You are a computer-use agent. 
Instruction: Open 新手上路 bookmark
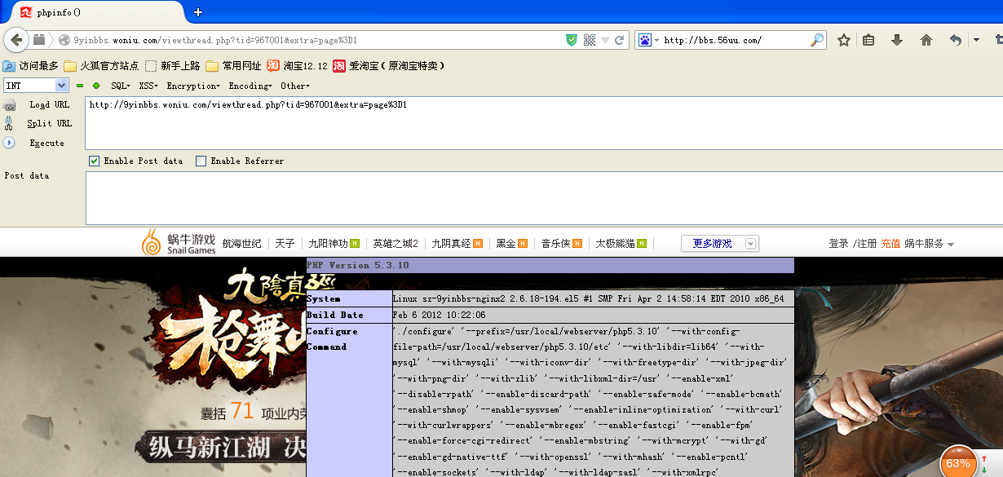(x=172, y=66)
